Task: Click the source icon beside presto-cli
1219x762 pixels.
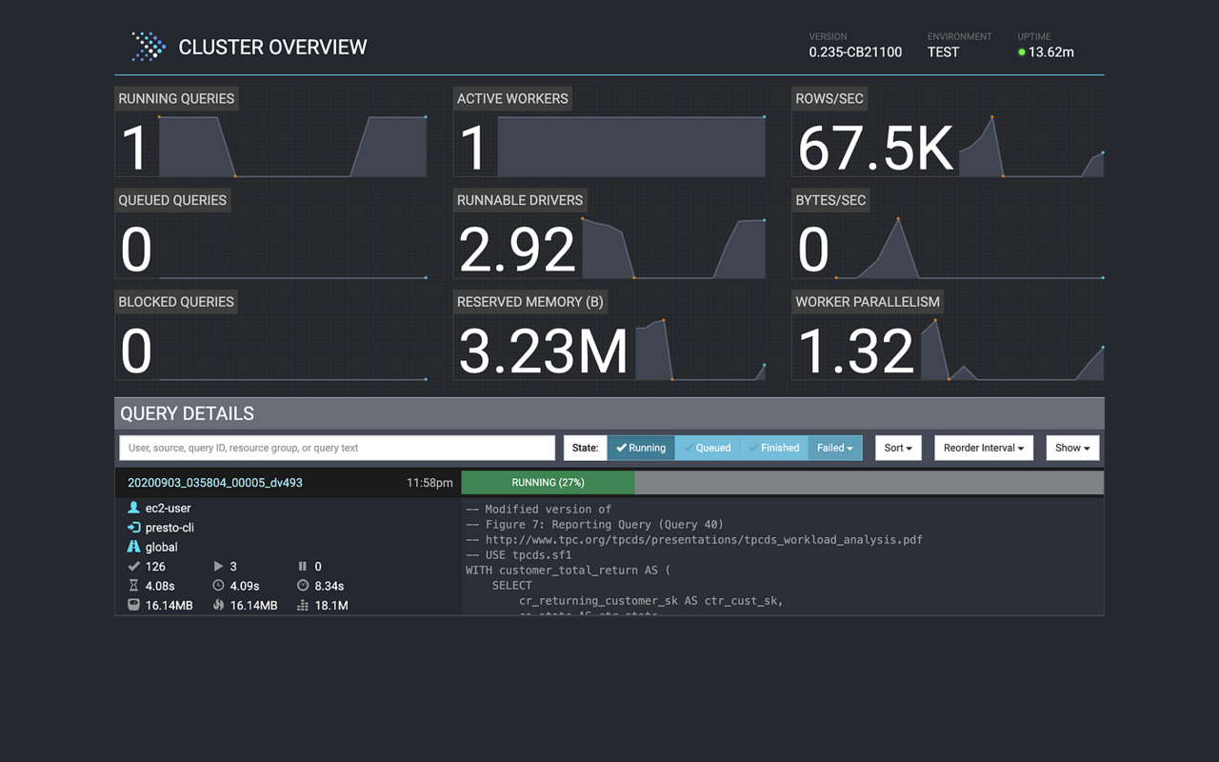Action: pyautogui.click(x=133, y=528)
